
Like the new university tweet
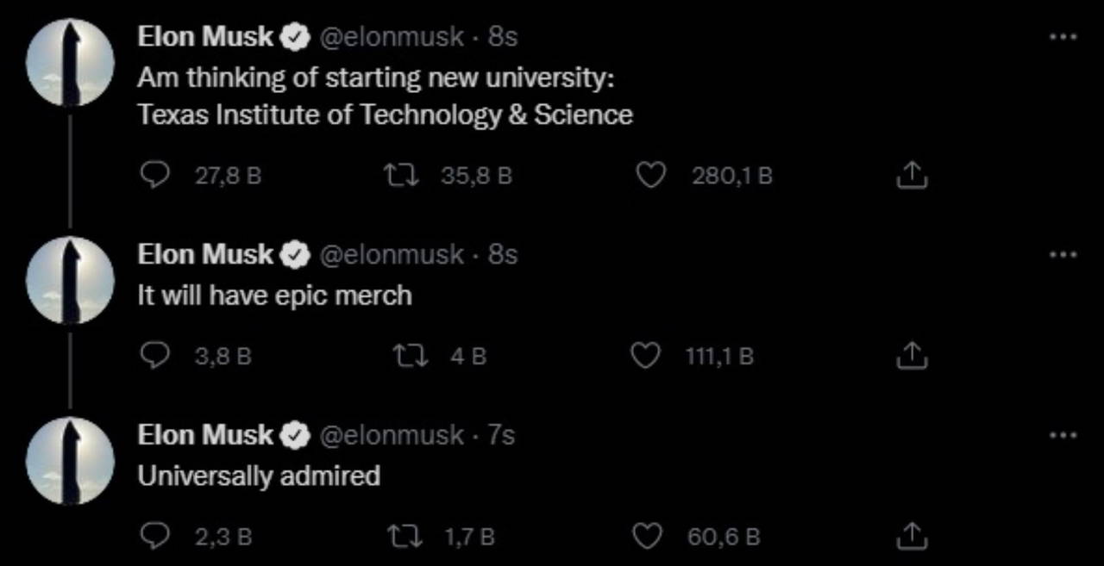coord(650,176)
